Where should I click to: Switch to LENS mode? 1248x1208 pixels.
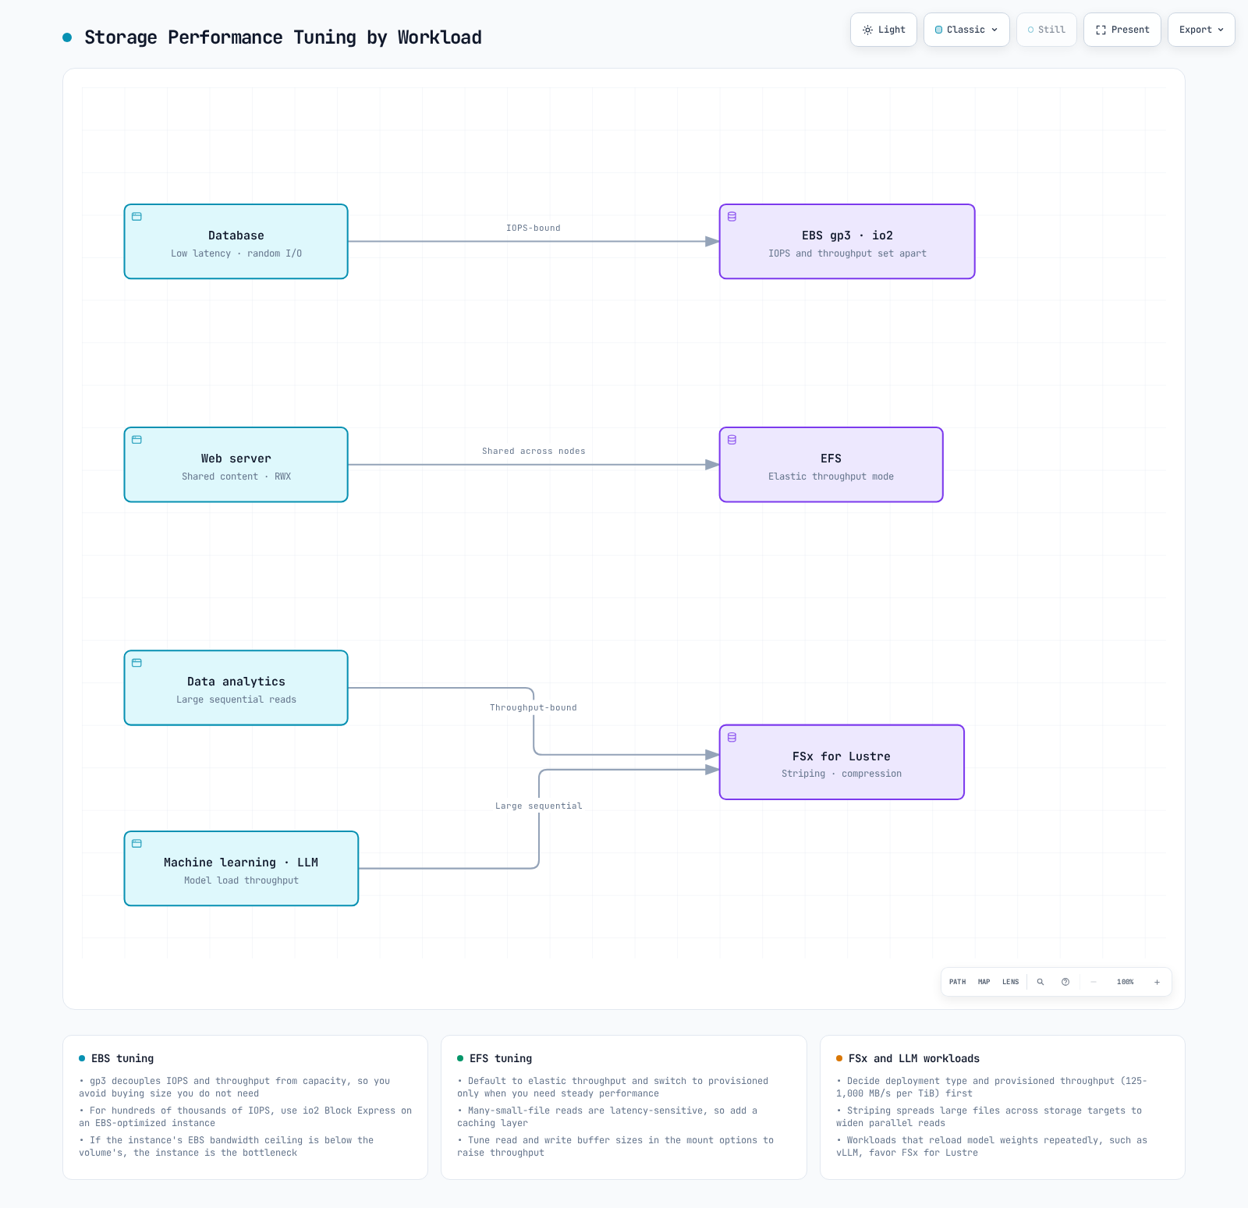point(1010,982)
